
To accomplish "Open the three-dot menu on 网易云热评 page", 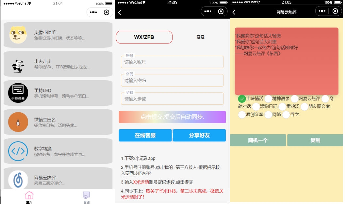I will [x=322, y=11].
